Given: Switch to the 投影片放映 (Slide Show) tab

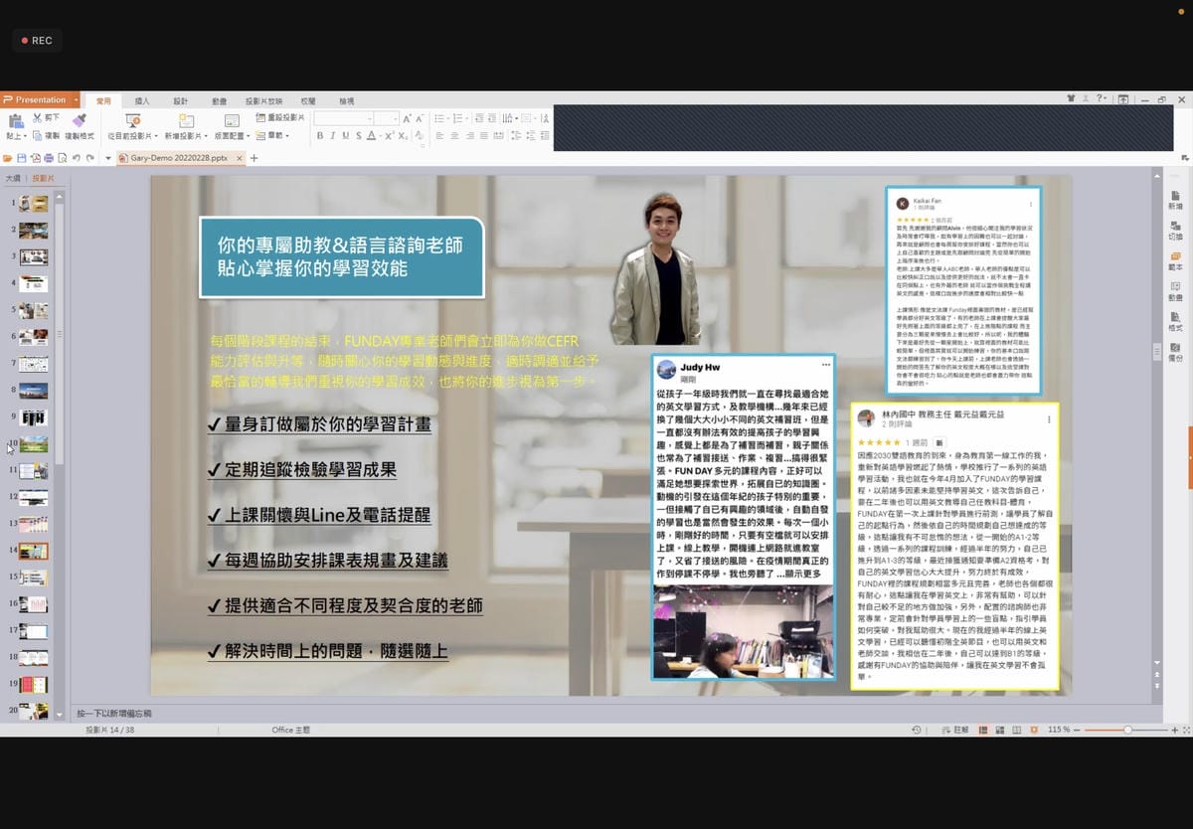Looking at the screenshot, I should tap(264, 100).
